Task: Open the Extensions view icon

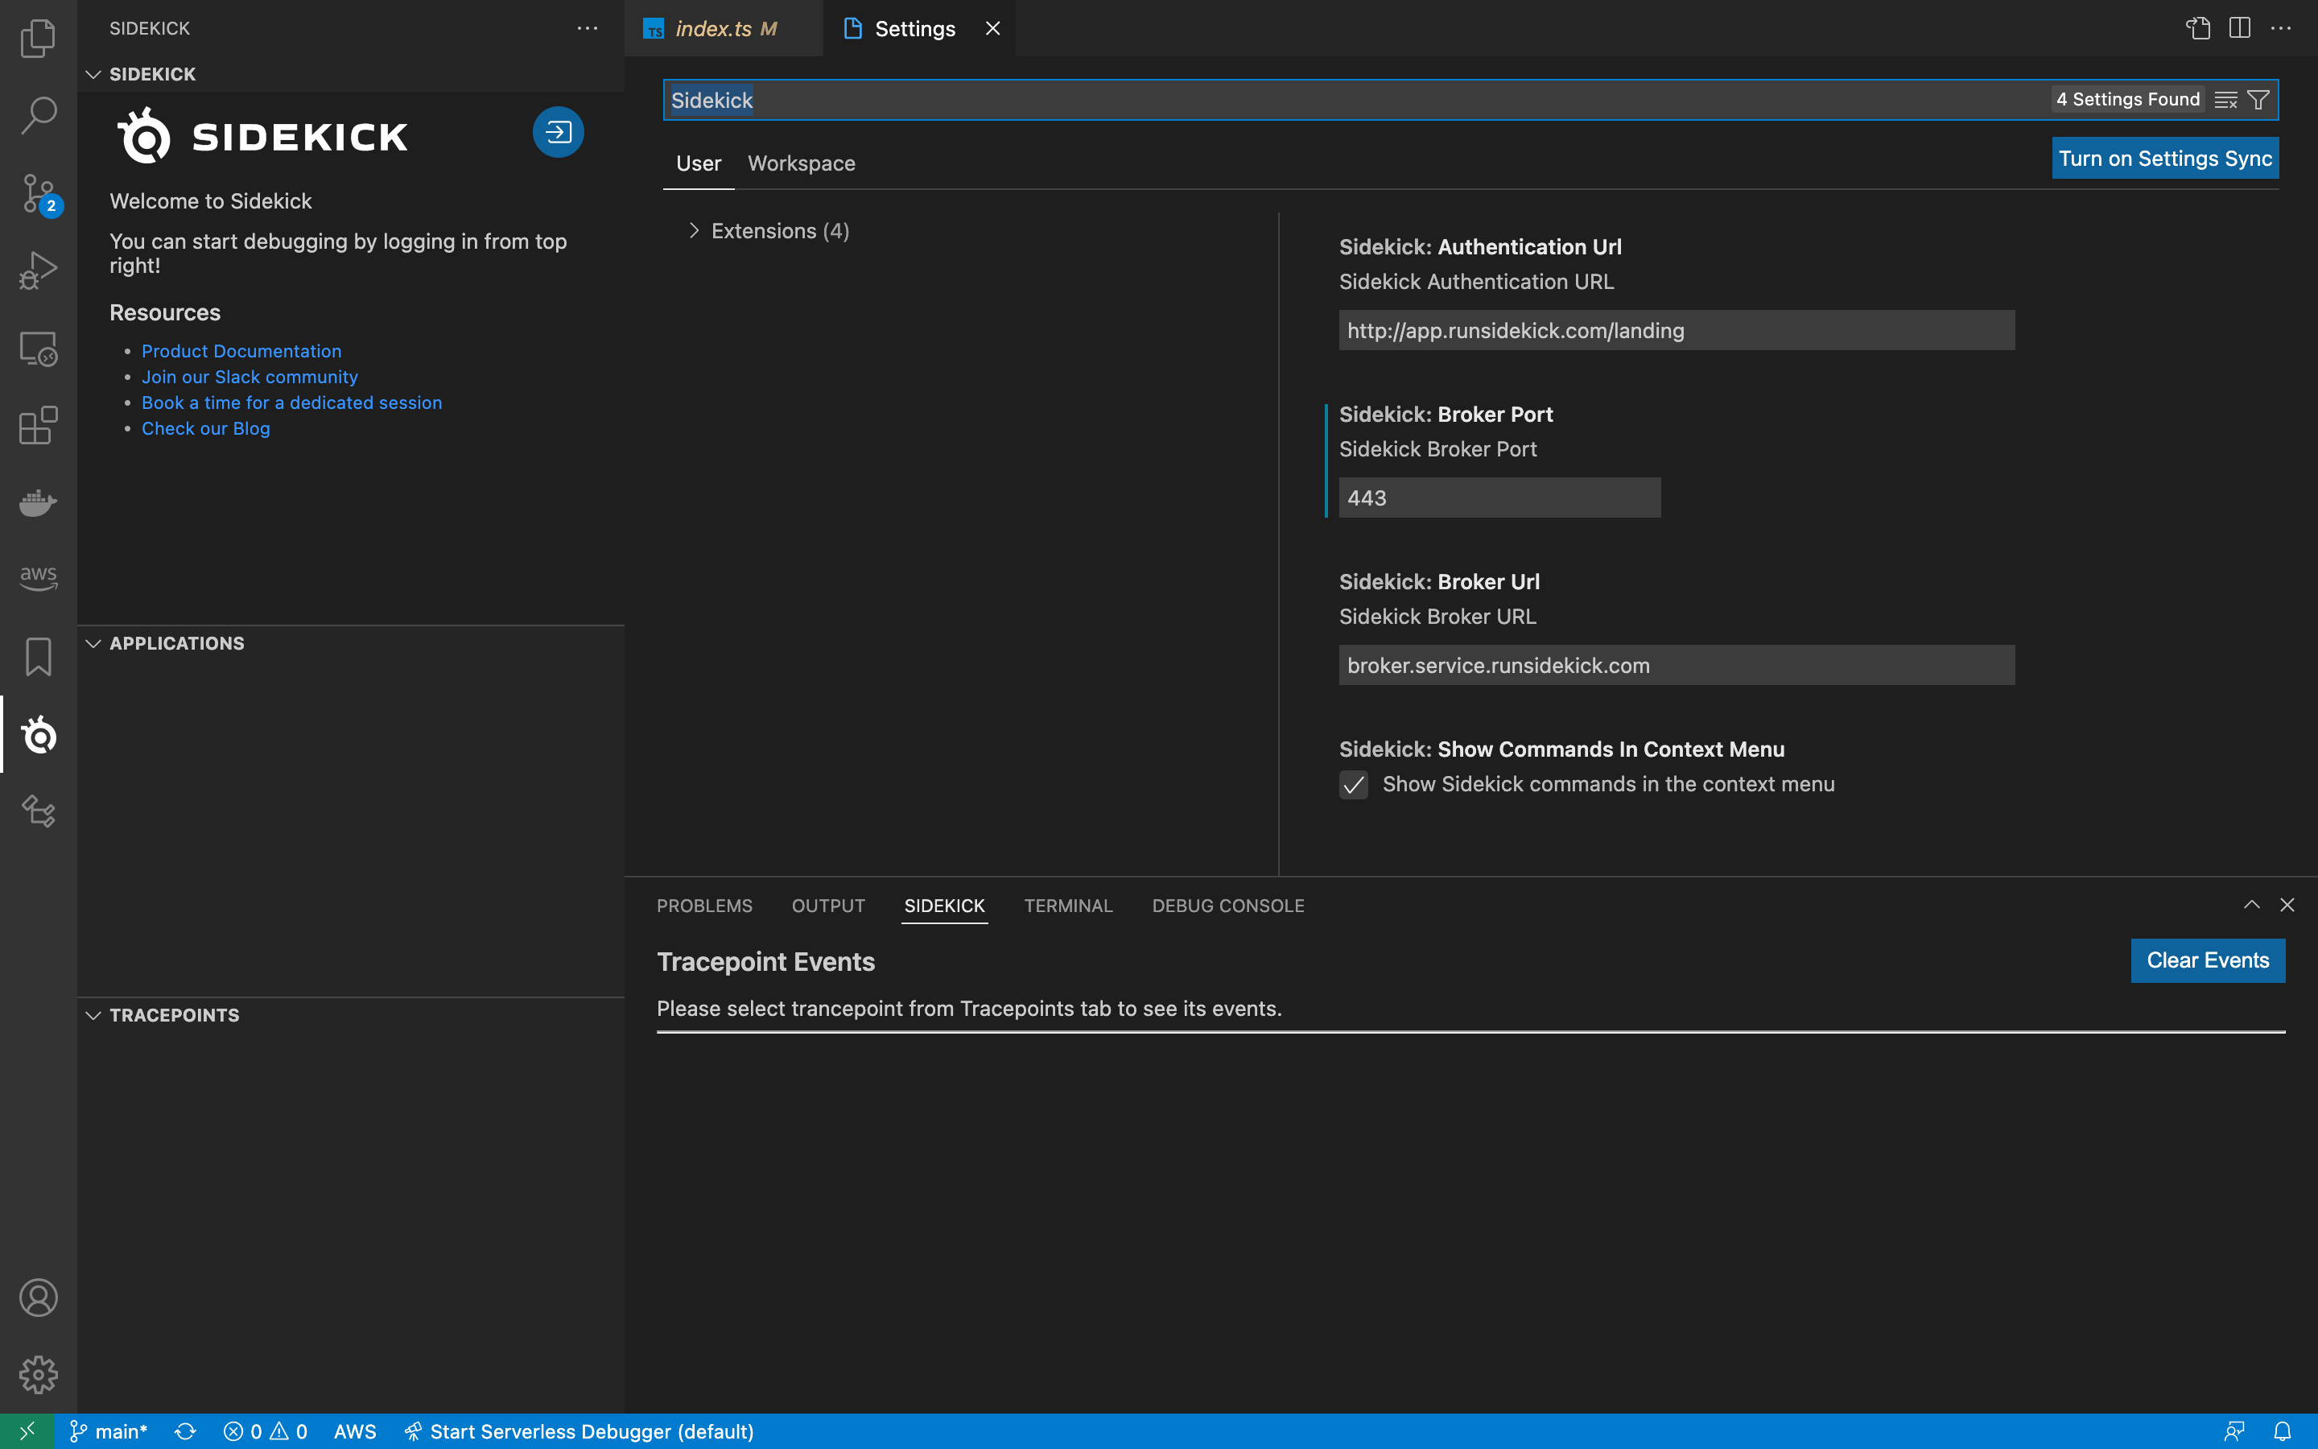Action: point(39,426)
